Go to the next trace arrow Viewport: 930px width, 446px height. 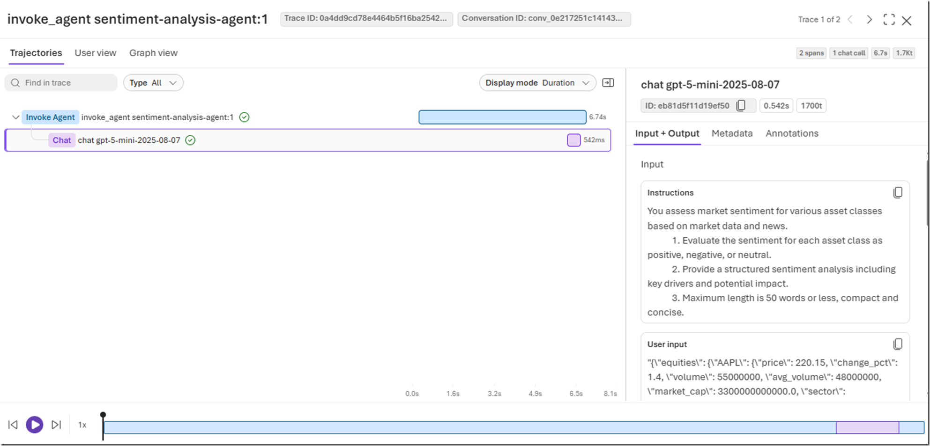pos(870,20)
